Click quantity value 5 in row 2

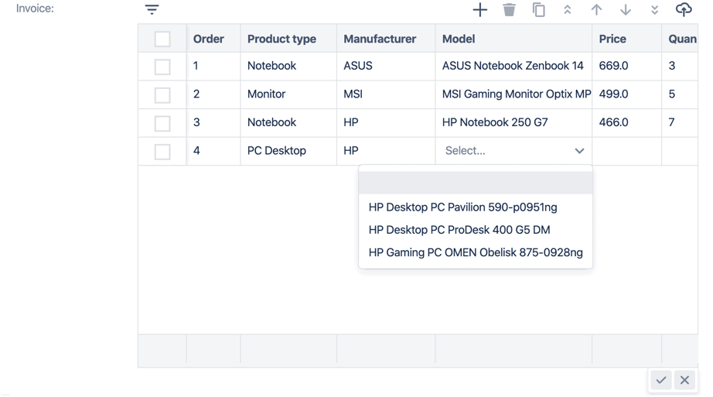coord(681,94)
